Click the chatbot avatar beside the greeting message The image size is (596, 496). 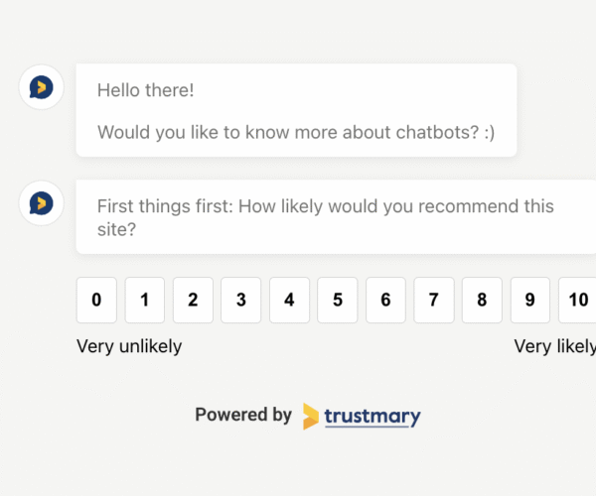tap(42, 87)
